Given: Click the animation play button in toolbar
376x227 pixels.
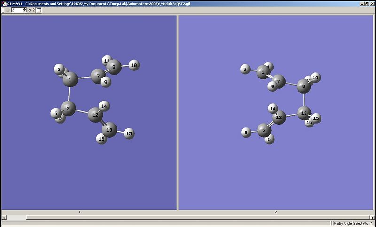Looking at the screenshot, I should [x=7, y=10].
